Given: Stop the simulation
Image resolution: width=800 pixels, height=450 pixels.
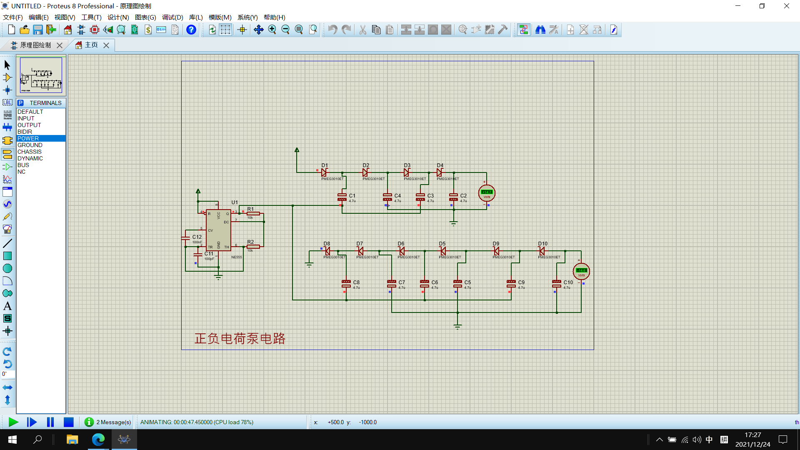Looking at the screenshot, I should click(x=68, y=422).
